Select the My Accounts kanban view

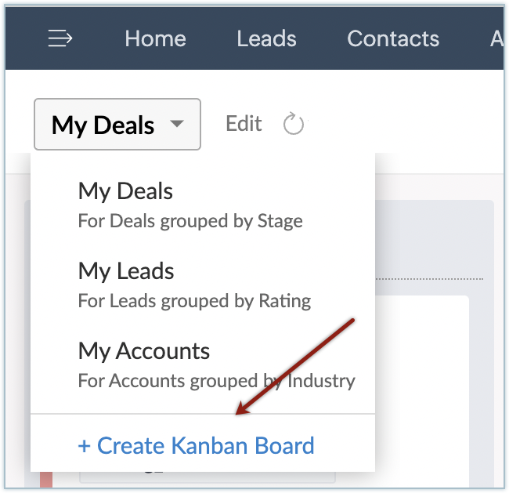(144, 350)
